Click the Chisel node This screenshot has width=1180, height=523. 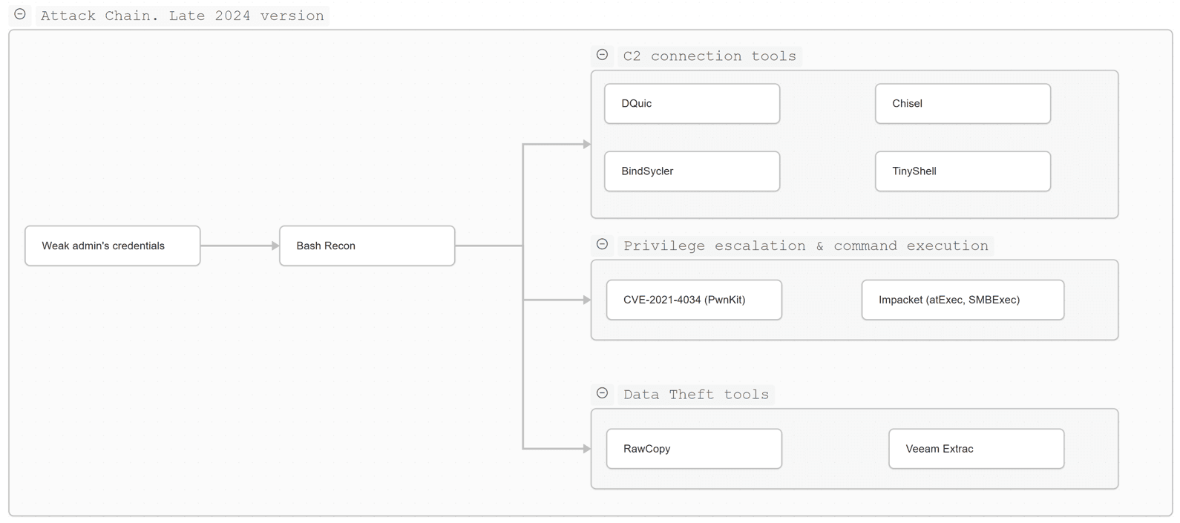[x=963, y=104]
